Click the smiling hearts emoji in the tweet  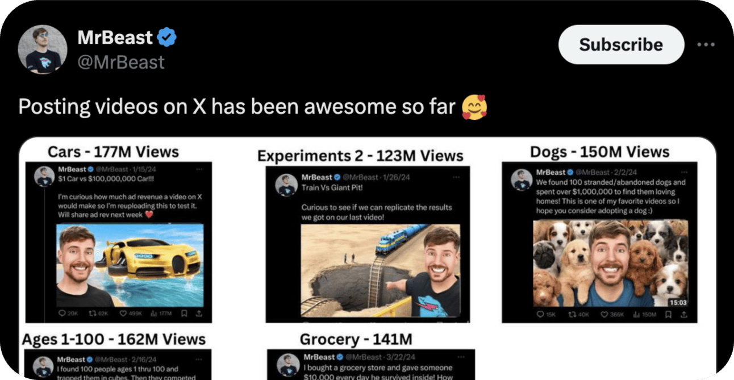474,107
